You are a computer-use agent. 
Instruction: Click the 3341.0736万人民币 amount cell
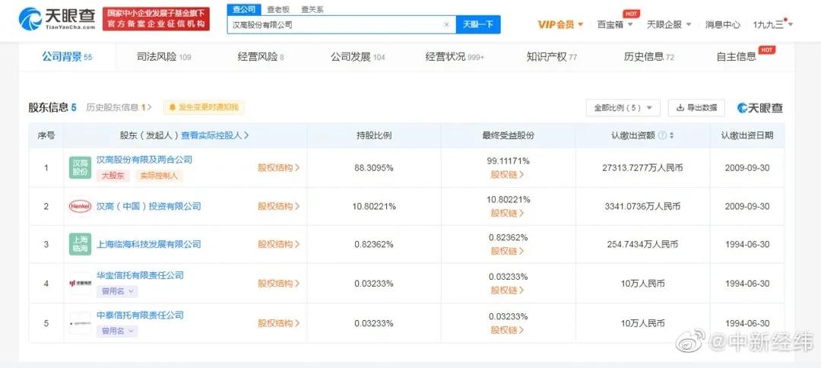coord(642,206)
